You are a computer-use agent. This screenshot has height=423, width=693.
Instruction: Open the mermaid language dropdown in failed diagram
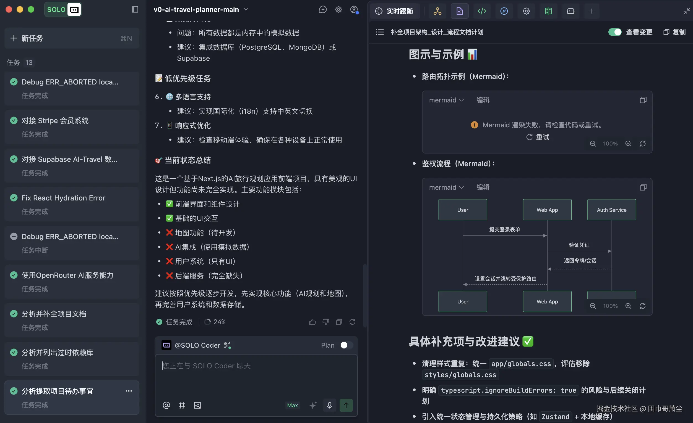446,100
